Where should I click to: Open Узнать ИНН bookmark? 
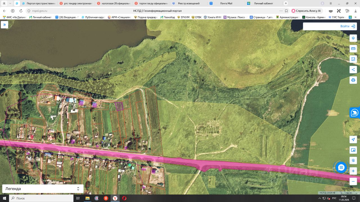click(x=213, y=17)
